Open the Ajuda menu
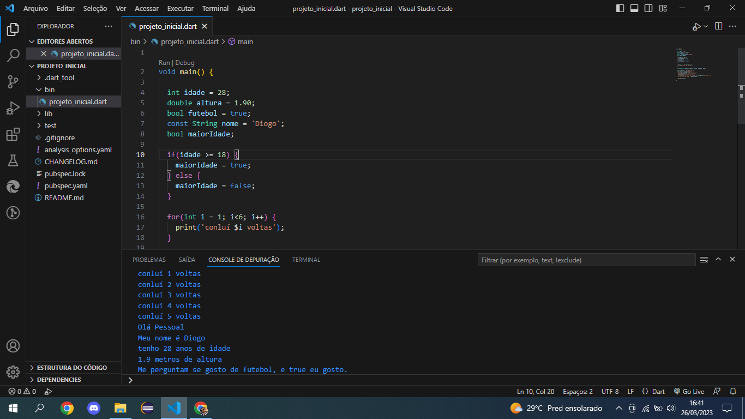Viewport: 745px width, 419px height. [x=247, y=8]
